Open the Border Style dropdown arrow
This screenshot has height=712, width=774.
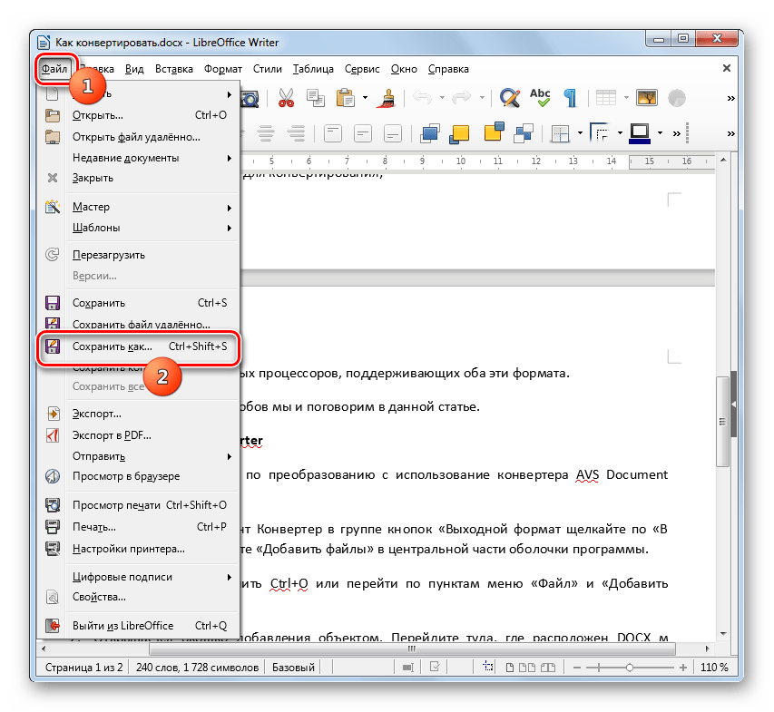[620, 133]
